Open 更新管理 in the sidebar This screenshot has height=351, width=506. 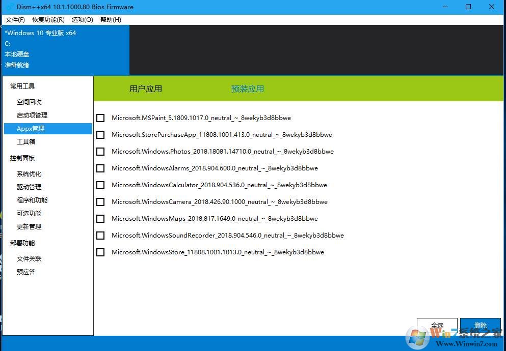pos(29,227)
